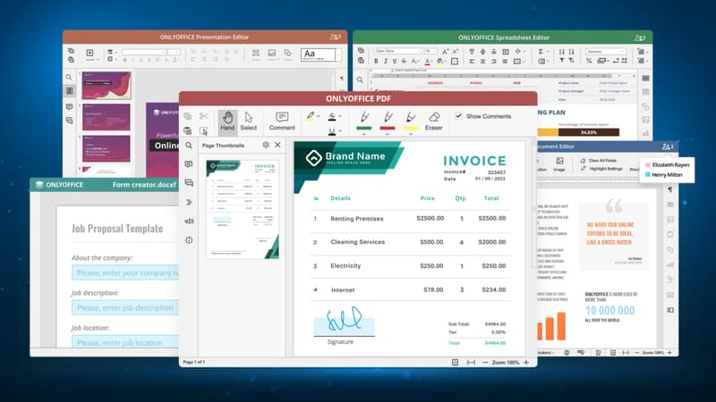Toggle italic in Spreadsheet Editor toolbar

(x=385, y=61)
